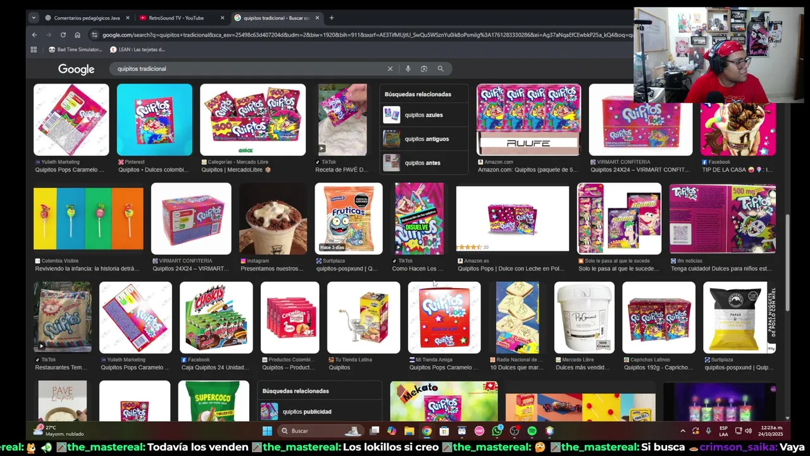This screenshot has width=810, height=456.
Task: Click the Google logo
Action: [76, 69]
